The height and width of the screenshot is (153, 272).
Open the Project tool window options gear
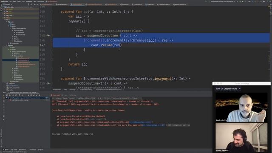tap(35, 4)
